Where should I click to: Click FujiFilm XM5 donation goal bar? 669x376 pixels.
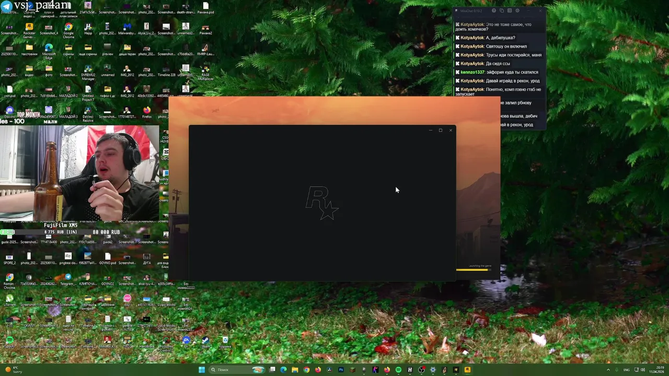tap(60, 232)
